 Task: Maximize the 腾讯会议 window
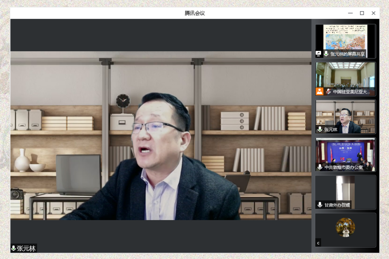[x=362, y=13]
